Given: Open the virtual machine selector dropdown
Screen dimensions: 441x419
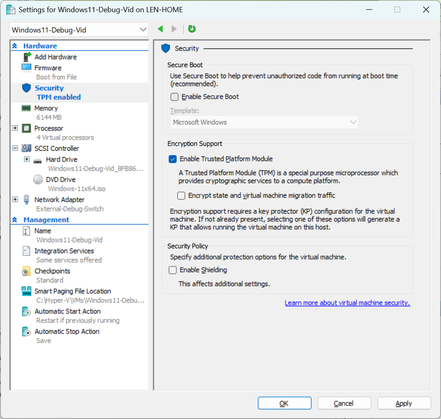Looking at the screenshot, I should click(x=143, y=30).
